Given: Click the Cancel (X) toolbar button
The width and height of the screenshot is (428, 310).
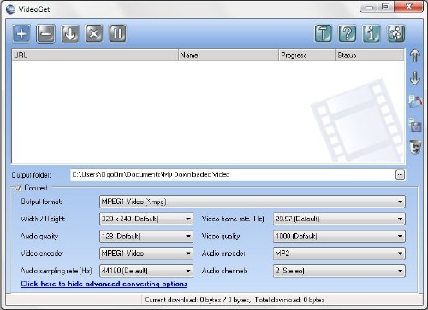Looking at the screenshot, I should click(94, 33).
